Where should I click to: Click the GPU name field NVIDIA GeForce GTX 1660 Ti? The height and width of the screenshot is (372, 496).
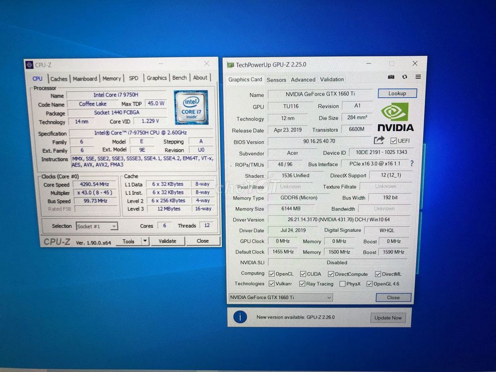coord(320,94)
